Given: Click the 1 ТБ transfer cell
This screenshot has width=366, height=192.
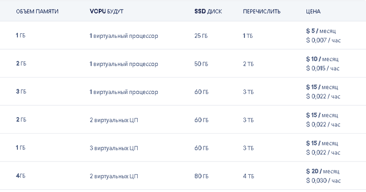Looking at the screenshot, I should 248,36.
